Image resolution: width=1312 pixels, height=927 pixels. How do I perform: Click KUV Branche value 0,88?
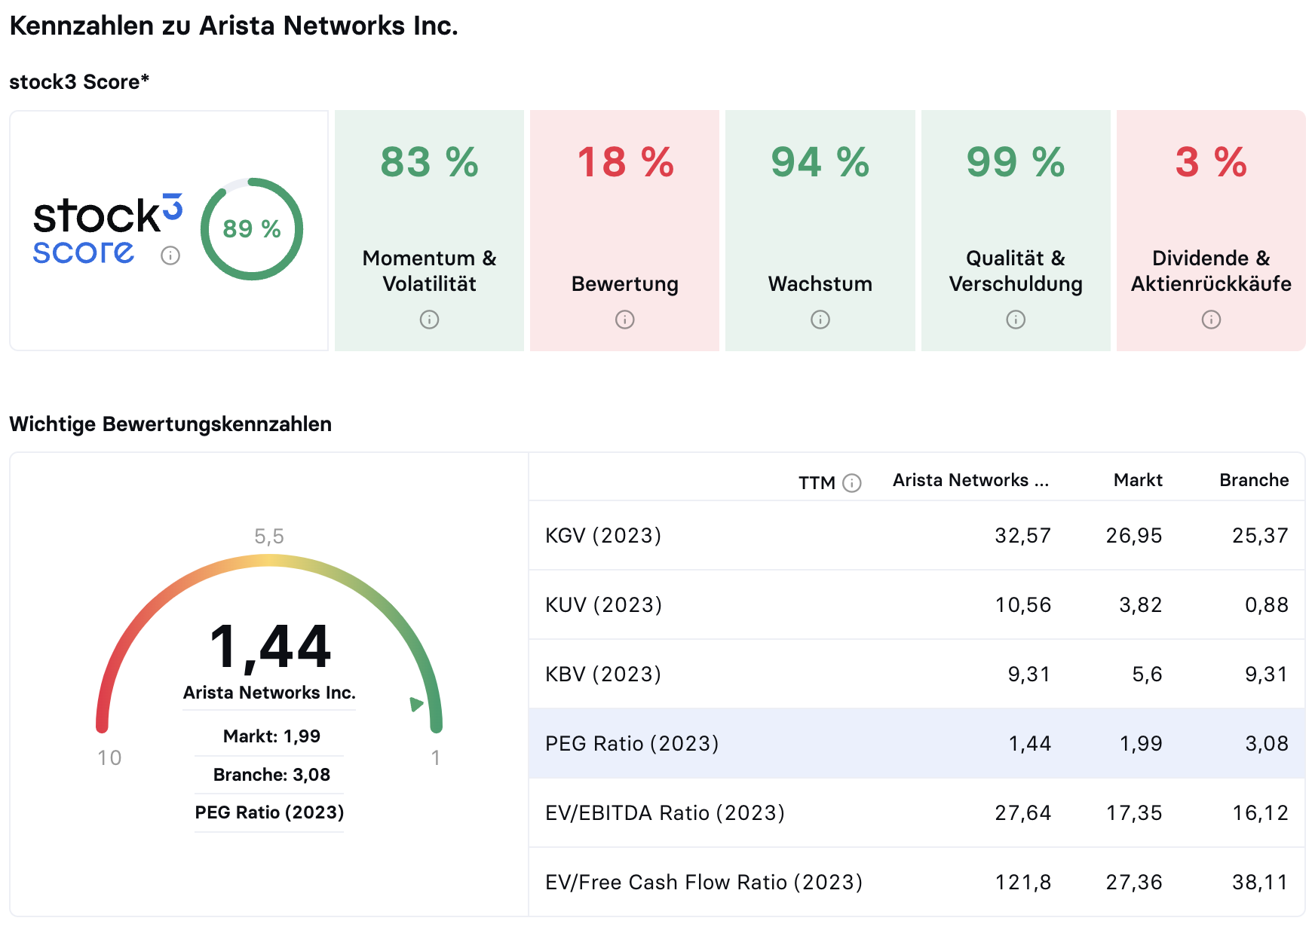coord(1267,604)
